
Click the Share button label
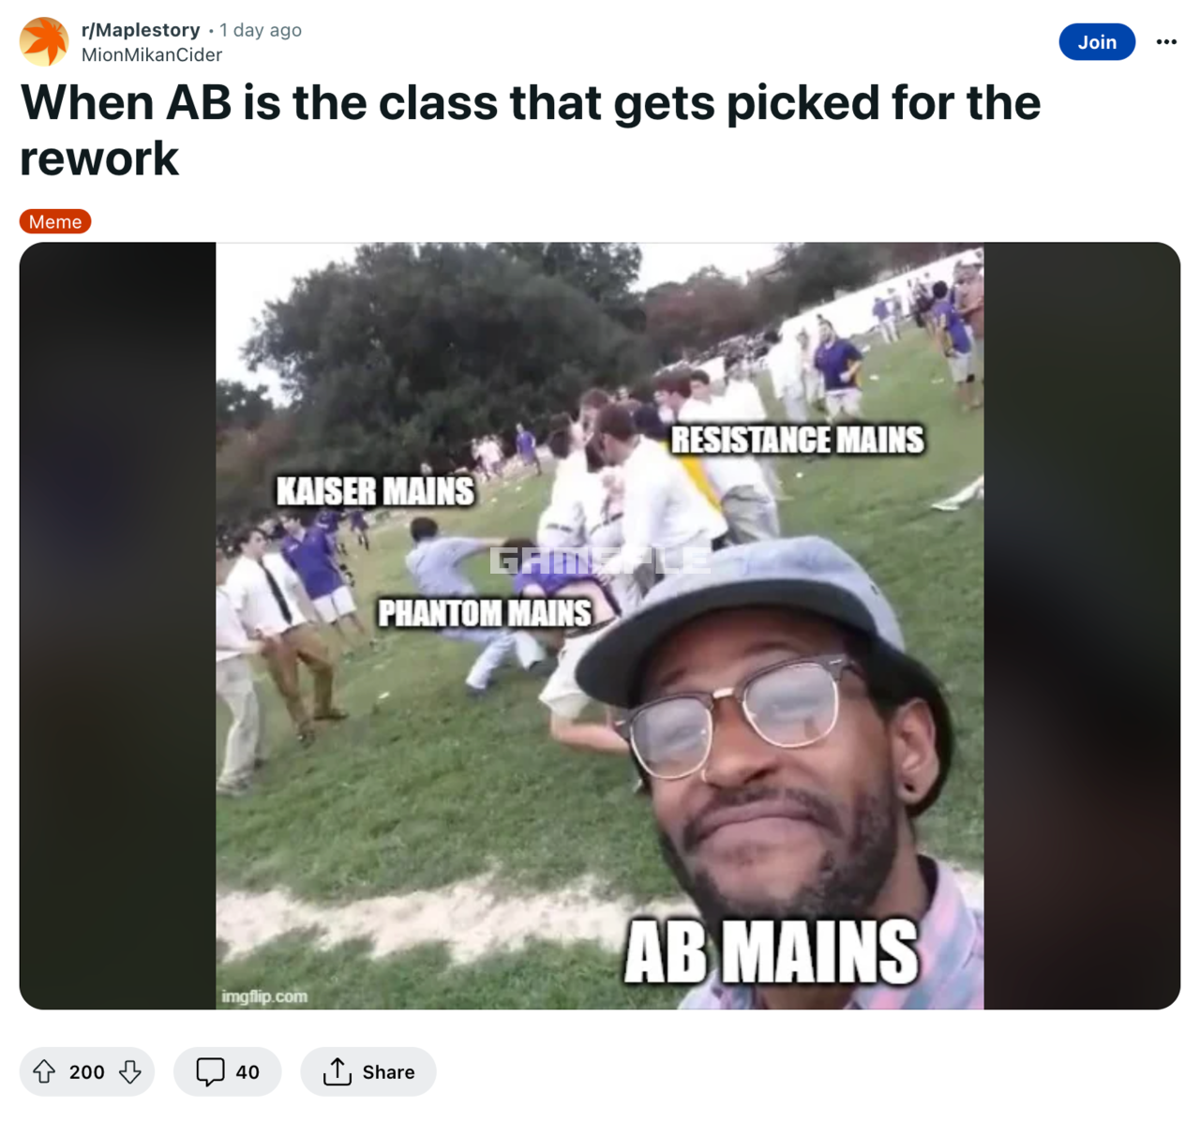pyautogui.click(x=388, y=1071)
